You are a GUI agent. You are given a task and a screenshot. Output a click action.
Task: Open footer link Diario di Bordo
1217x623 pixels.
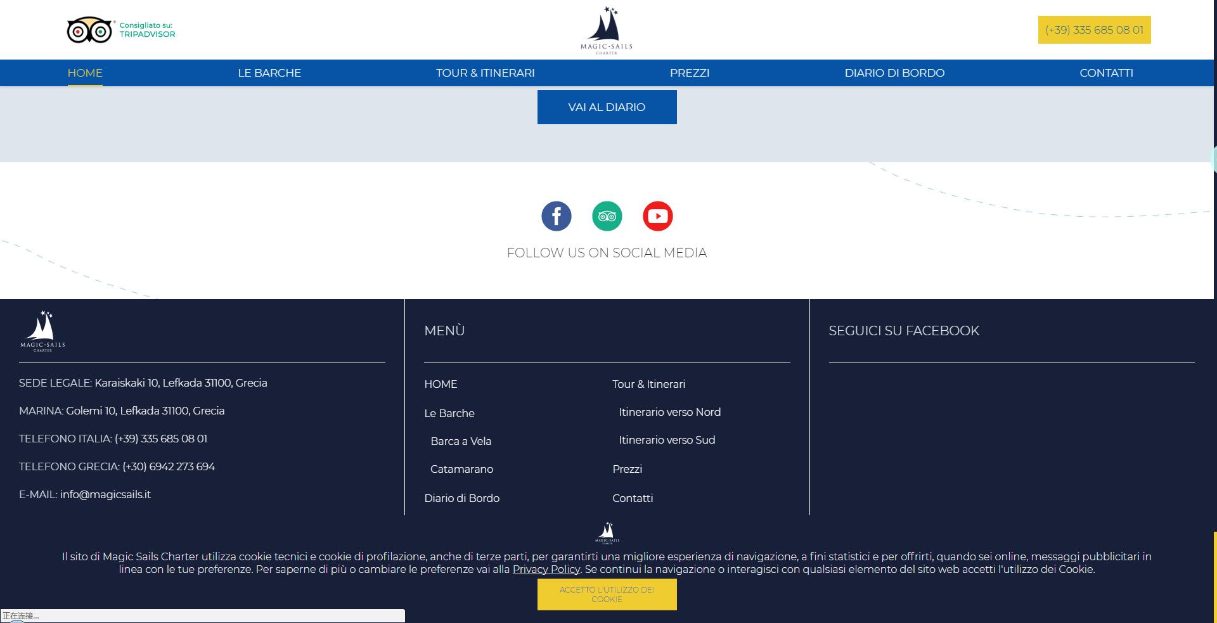click(462, 498)
